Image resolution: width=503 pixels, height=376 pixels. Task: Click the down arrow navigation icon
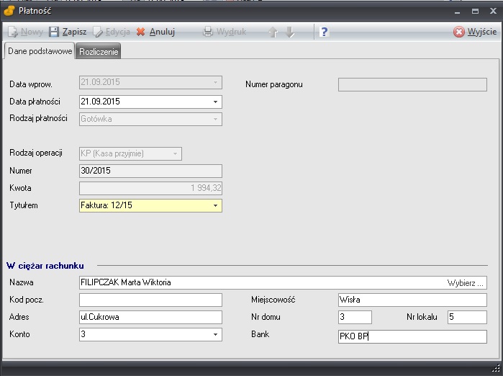[289, 32]
